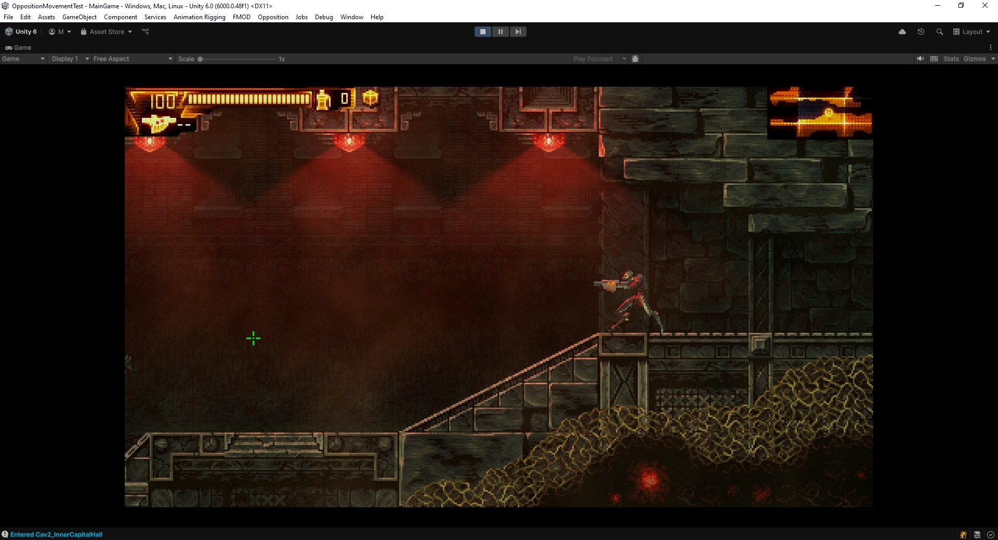Click the winged weapon emblem in HUD
Viewport: 998px width, 540px height.
tap(159, 123)
